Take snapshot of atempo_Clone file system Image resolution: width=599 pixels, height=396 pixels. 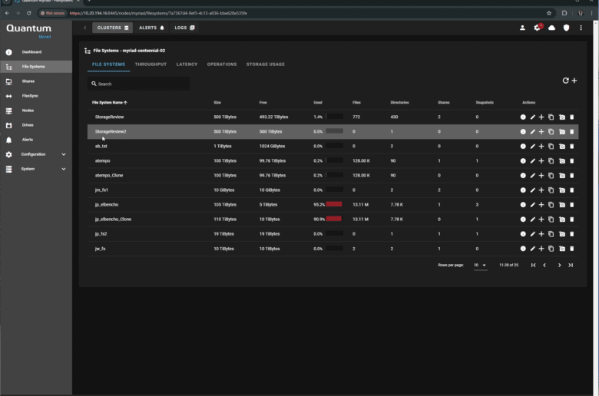coord(562,176)
